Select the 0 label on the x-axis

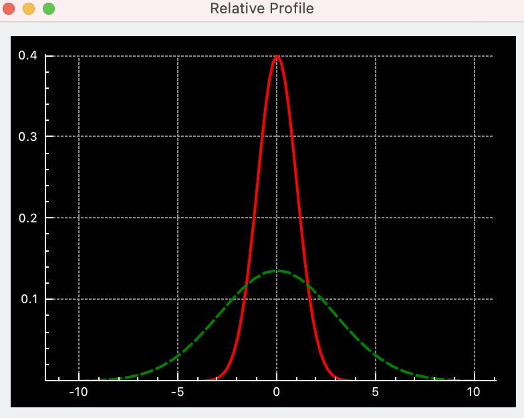(x=277, y=392)
